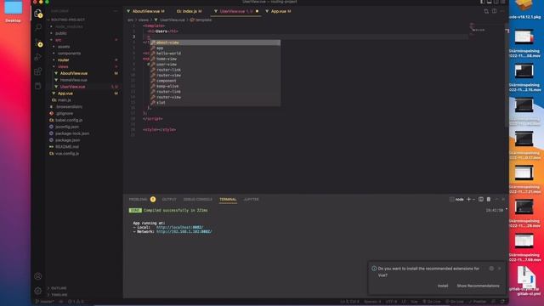Open the node pkg installer on the desktop
The height and width of the screenshot is (306, 544).
524,9
